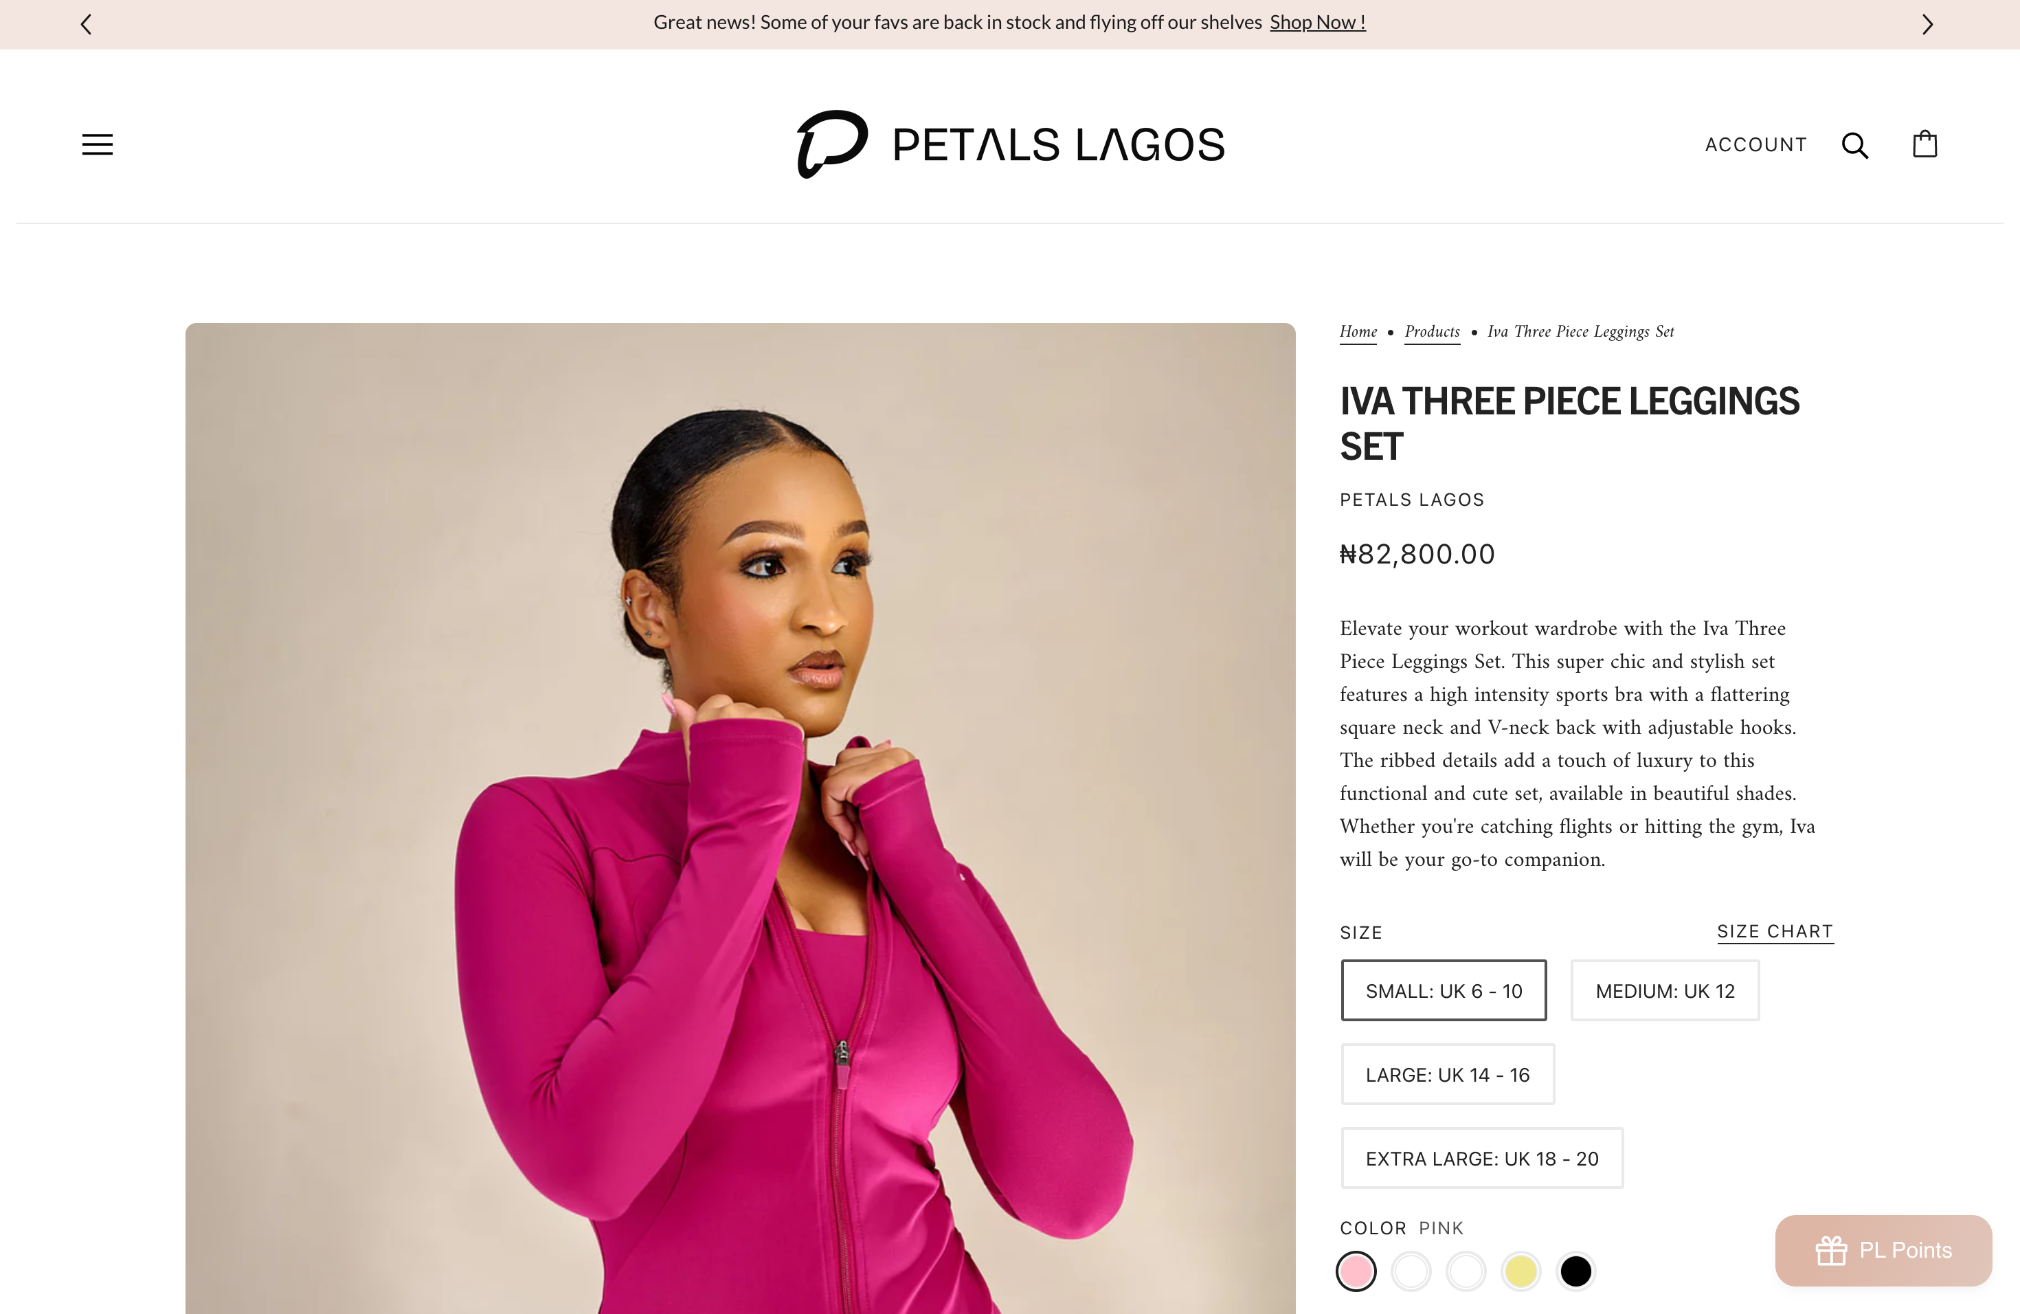The width and height of the screenshot is (2020, 1314).
Task: Open the search magnifier
Action: tap(1855, 144)
